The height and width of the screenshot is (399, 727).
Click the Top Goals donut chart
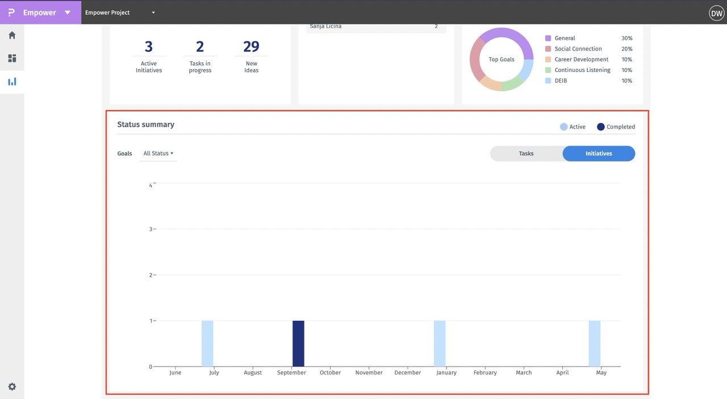[x=502, y=60]
